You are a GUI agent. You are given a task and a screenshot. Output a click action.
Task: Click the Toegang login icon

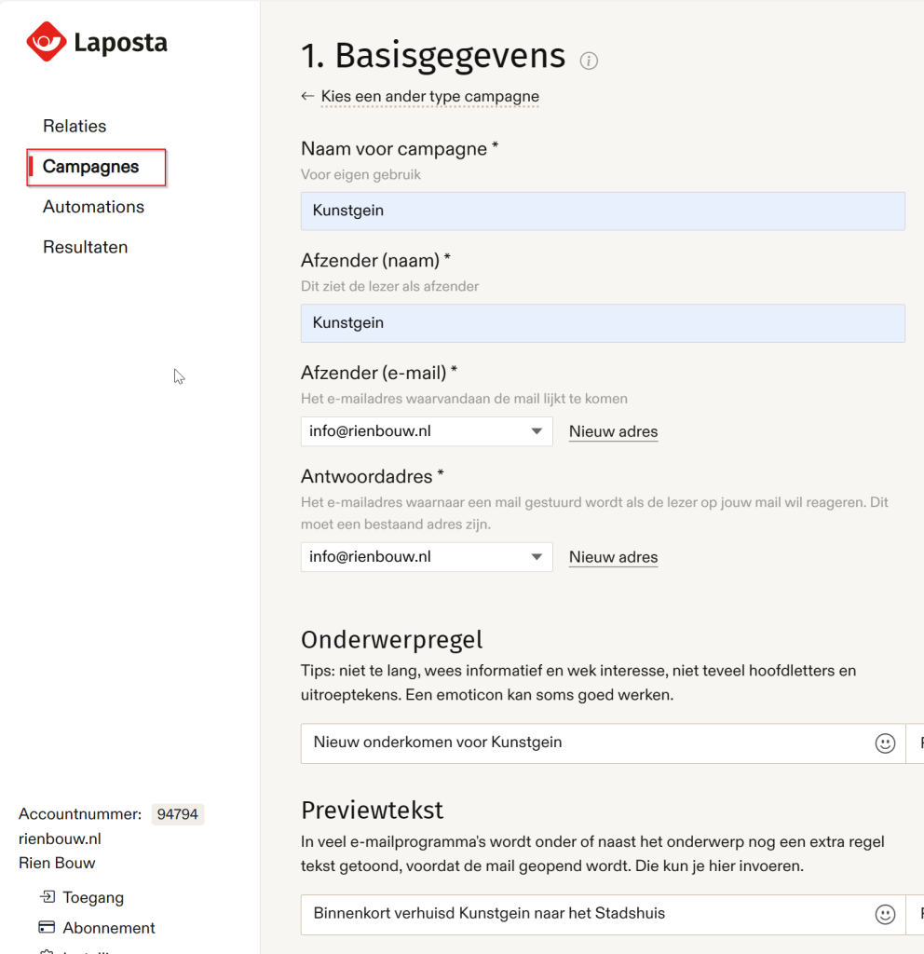47,897
